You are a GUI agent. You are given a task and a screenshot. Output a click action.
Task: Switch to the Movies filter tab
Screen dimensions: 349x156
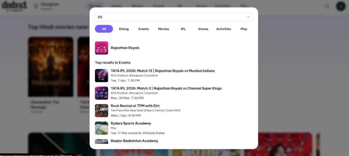tap(164, 29)
